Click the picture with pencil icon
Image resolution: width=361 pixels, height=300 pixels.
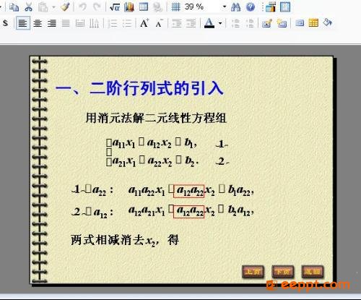pyautogui.click(x=267, y=23)
